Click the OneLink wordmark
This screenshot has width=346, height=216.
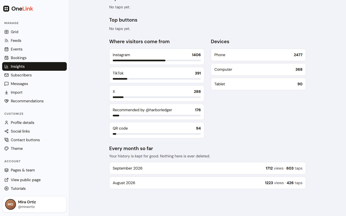[22, 9]
